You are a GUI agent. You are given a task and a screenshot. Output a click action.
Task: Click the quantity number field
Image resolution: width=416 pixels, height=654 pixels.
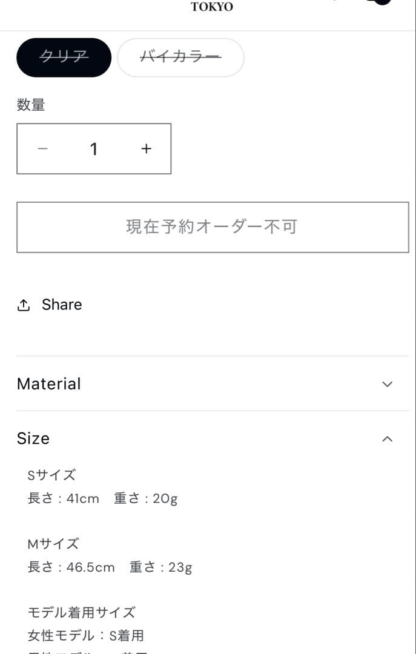94,149
